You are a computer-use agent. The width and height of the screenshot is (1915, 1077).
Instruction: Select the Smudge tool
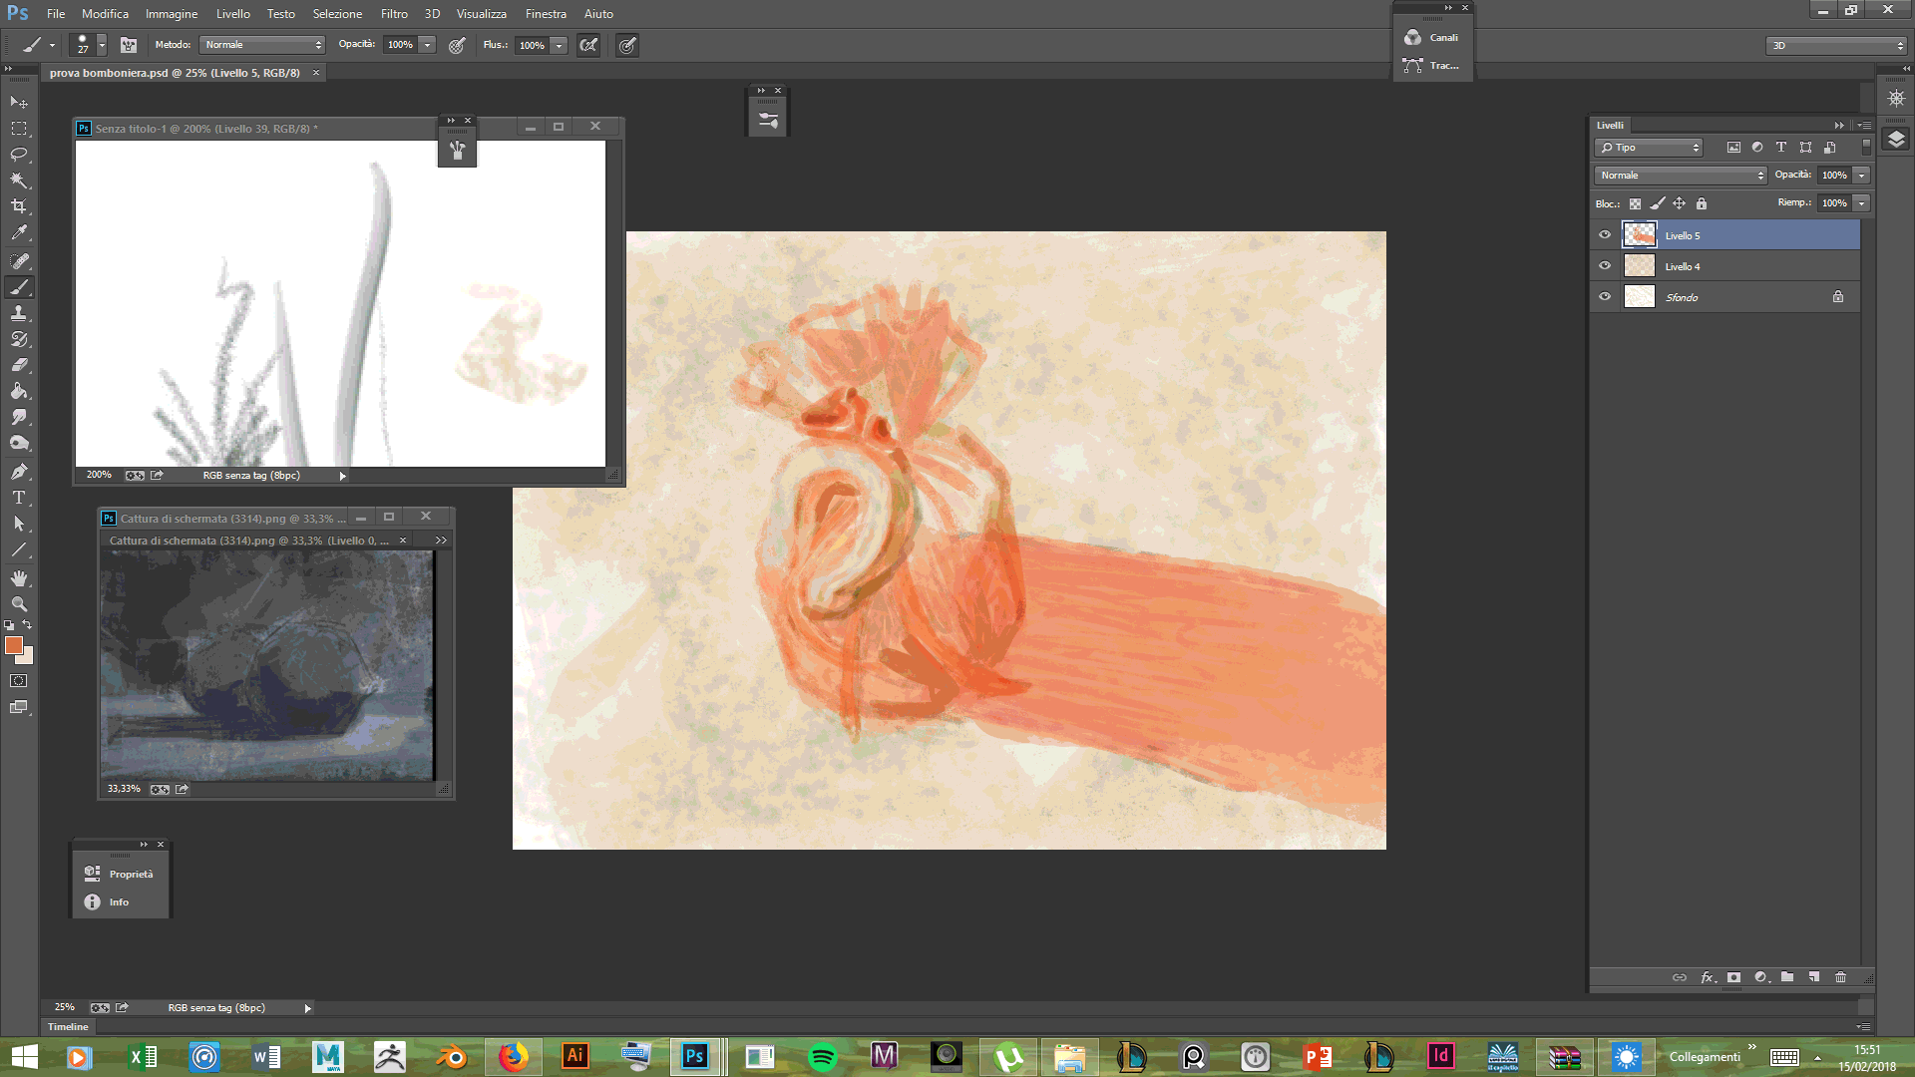click(x=19, y=417)
